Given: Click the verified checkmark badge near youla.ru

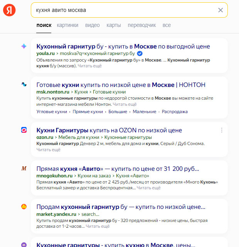Looking at the screenshot, I should (140, 53).
